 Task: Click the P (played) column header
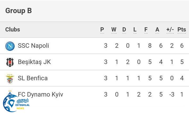pos(102,30)
